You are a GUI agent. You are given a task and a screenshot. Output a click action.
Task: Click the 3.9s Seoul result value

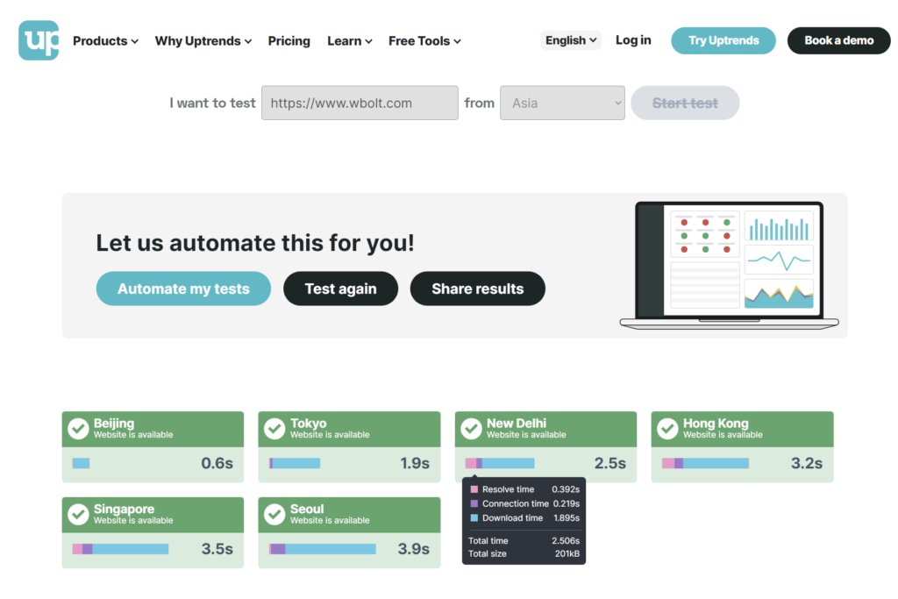pos(414,549)
